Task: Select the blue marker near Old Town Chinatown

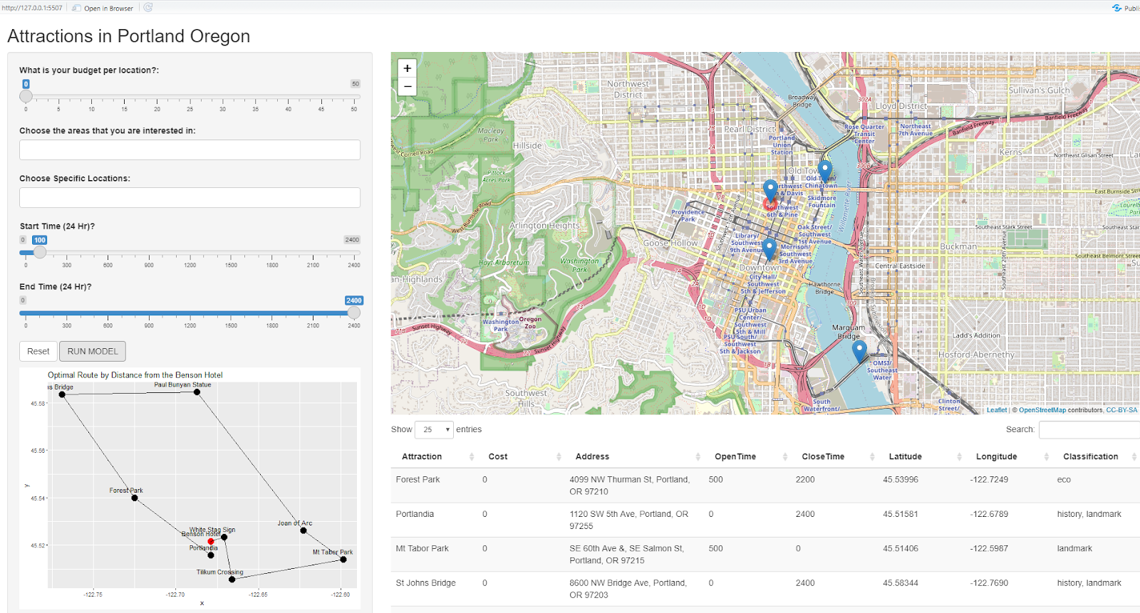Action: (824, 171)
